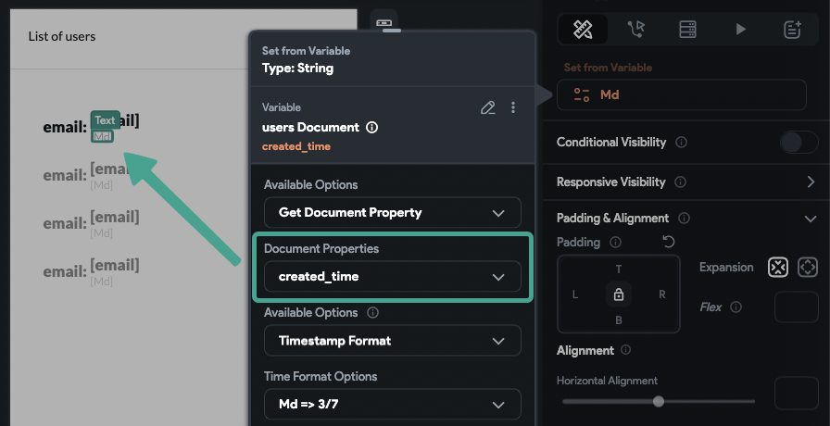Open the Timestamp Format dropdown
The height and width of the screenshot is (426, 830).
point(393,340)
